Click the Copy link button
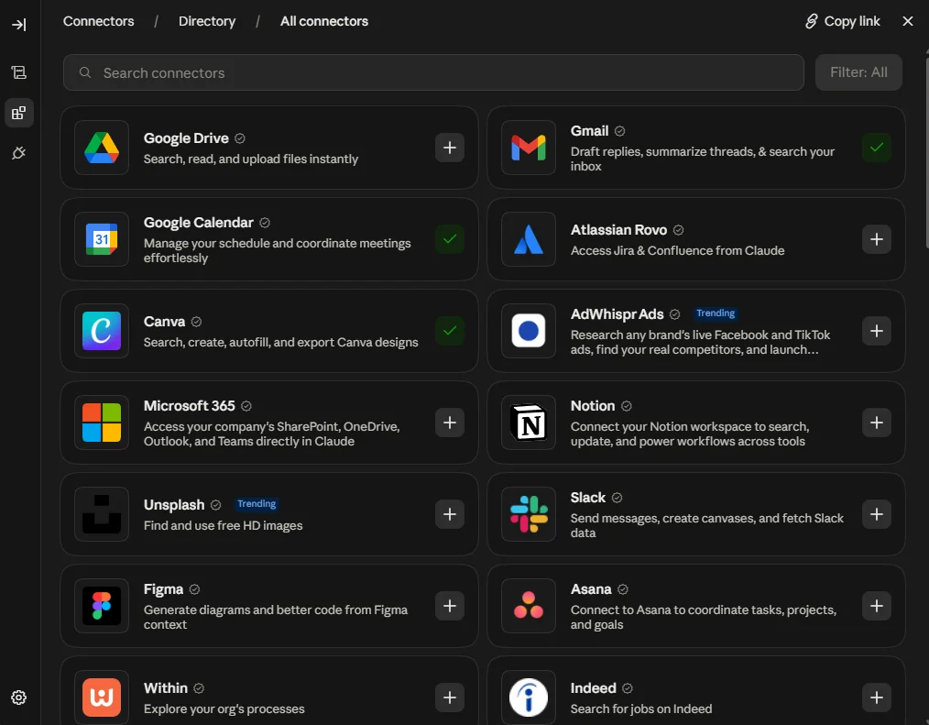 (843, 21)
